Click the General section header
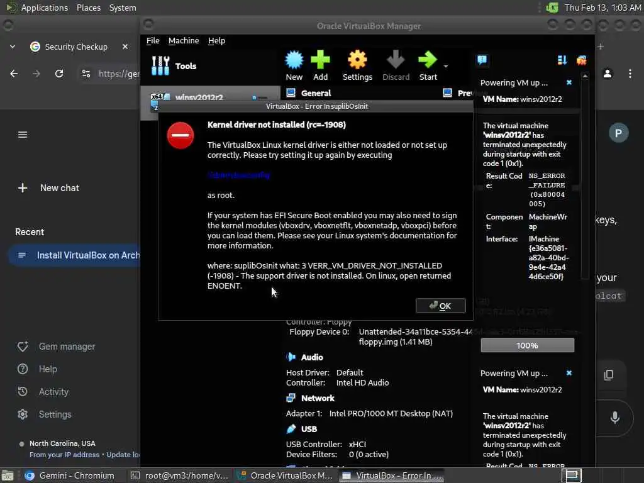The width and height of the screenshot is (644, 483). point(316,93)
